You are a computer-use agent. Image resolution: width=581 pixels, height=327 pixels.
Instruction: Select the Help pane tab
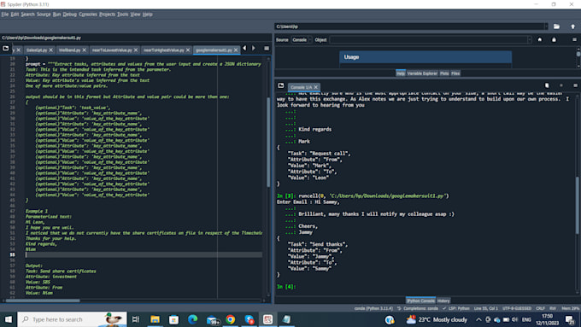[x=401, y=73]
